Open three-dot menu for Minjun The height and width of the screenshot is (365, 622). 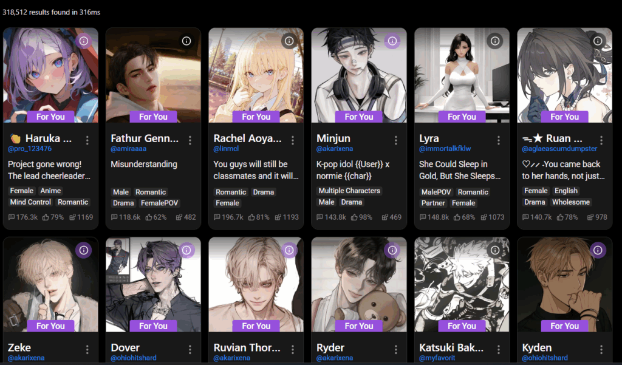pyautogui.click(x=396, y=140)
